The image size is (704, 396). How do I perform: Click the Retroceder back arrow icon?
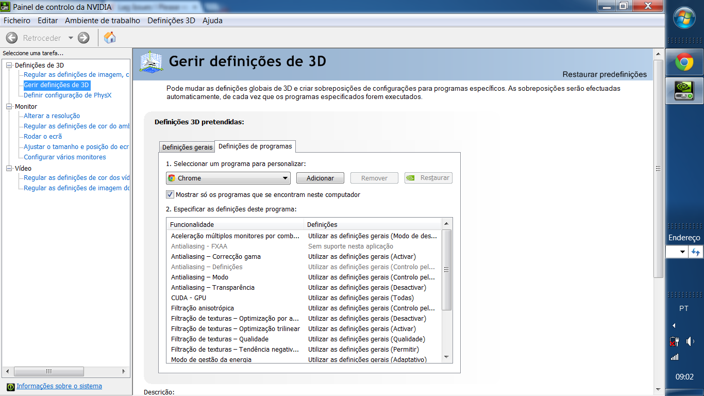click(x=12, y=38)
